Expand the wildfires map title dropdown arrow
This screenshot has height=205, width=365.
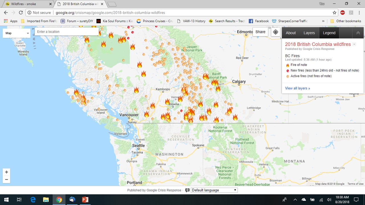pyautogui.click(x=354, y=44)
